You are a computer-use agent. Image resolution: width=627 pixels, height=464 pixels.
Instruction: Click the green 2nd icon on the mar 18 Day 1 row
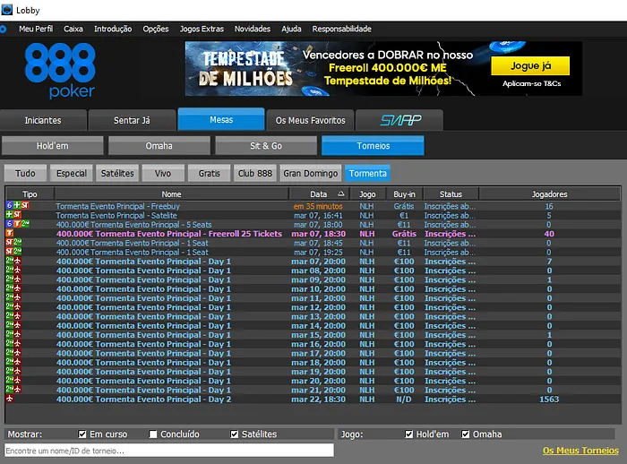[x=10, y=362]
